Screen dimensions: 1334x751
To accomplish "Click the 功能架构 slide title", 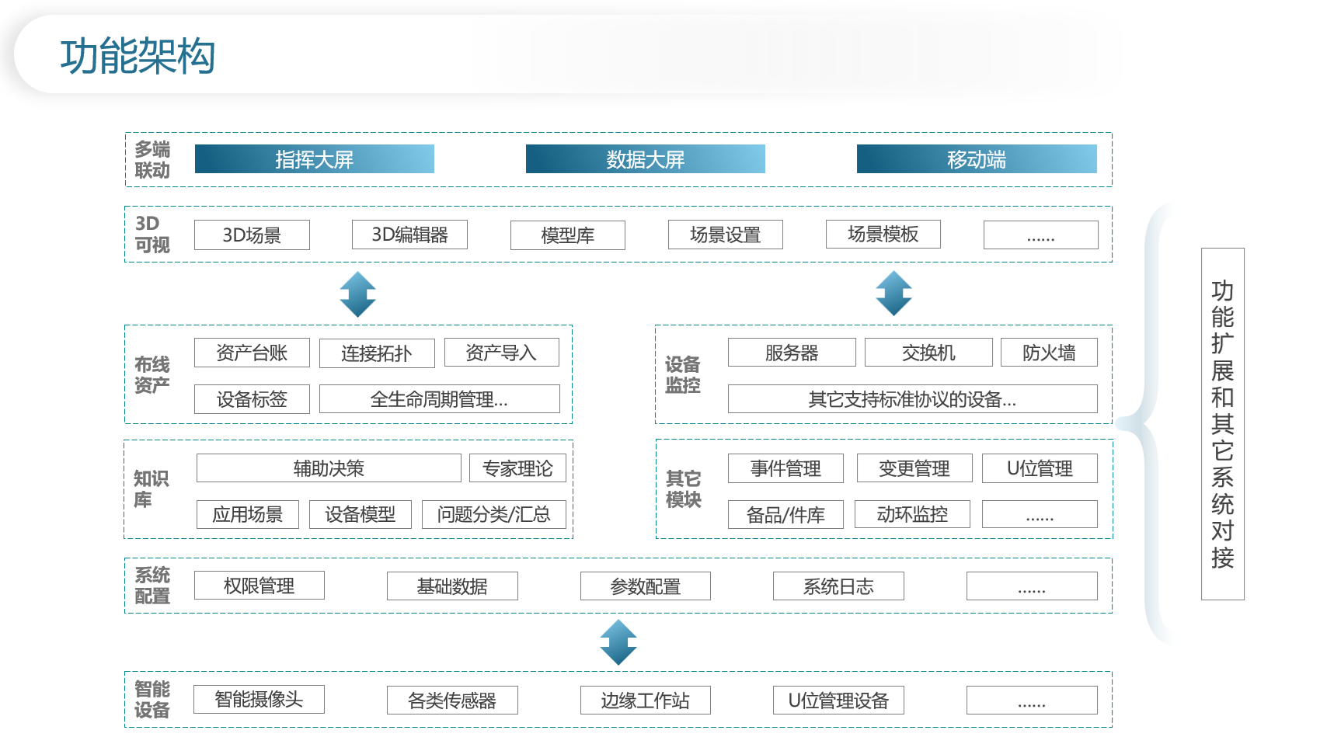I will (138, 57).
